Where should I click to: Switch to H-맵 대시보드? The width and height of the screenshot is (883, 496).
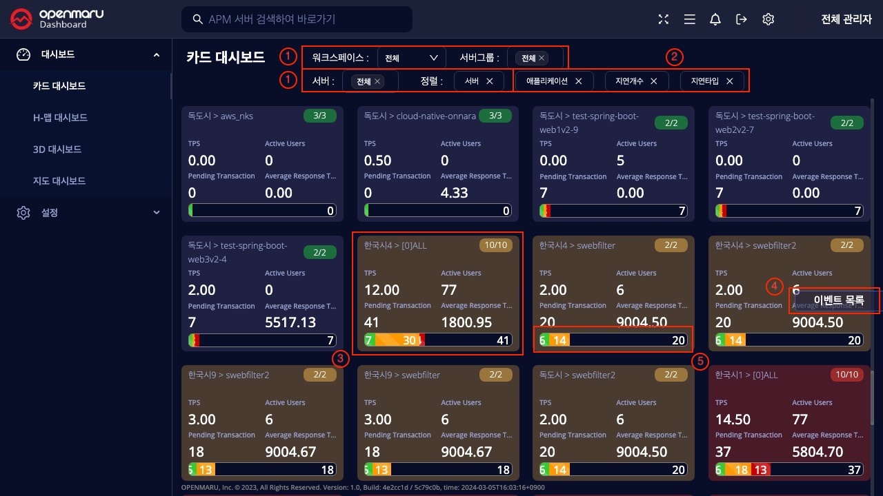pos(61,118)
